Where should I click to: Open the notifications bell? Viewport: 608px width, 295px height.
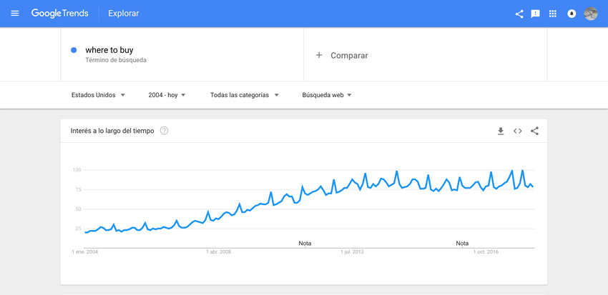click(572, 14)
